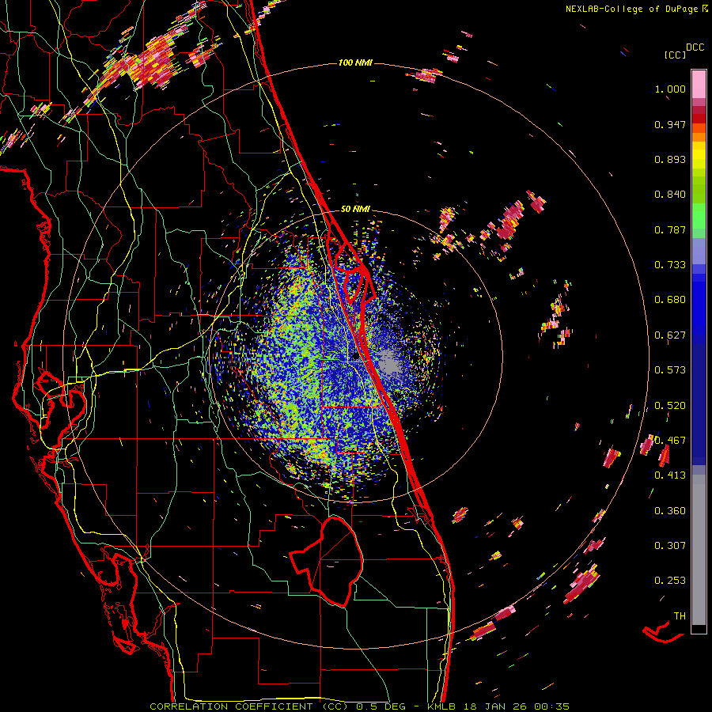
Task: Click the 50 NMI range ring label
Action: [x=355, y=209]
